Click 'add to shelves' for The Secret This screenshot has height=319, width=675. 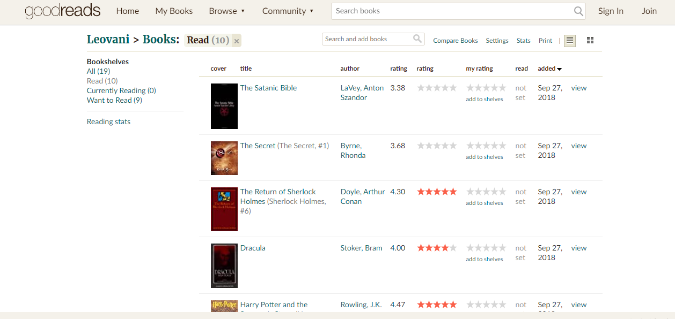485,157
